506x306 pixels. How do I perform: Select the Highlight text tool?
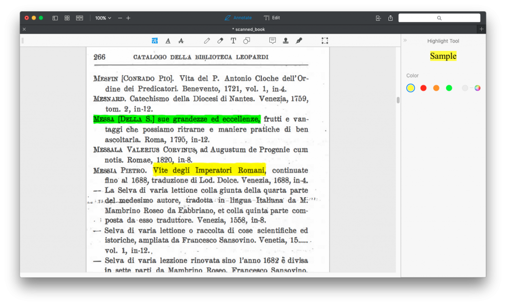tap(155, 41)
